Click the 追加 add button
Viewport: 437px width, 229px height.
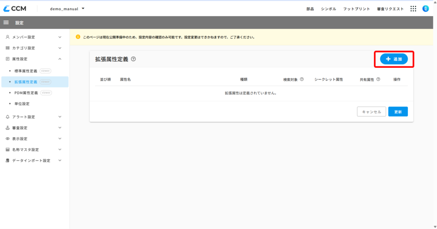(x=394, y=59)
